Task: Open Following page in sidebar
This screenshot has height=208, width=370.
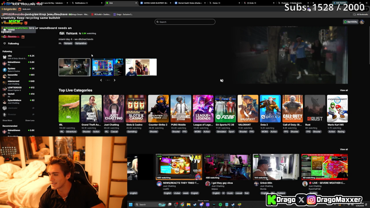Action: point(13,43)
